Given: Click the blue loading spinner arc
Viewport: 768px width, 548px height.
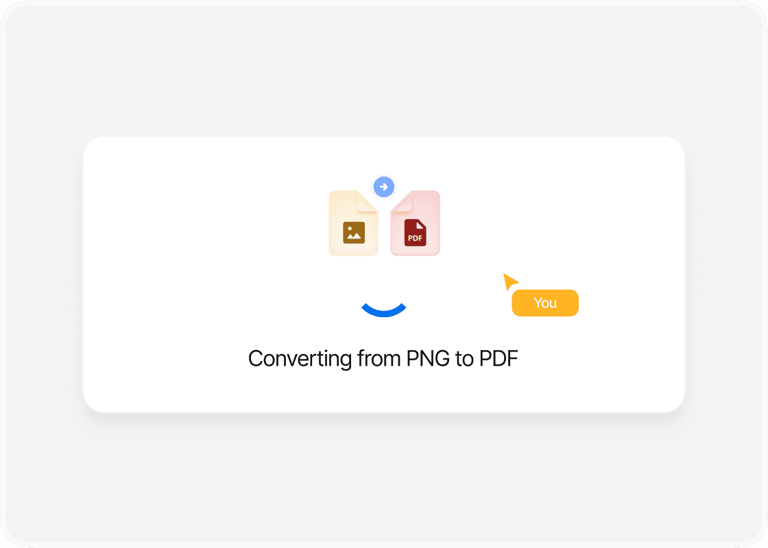Looking at the screenshot, I should (x=384, y=310).
